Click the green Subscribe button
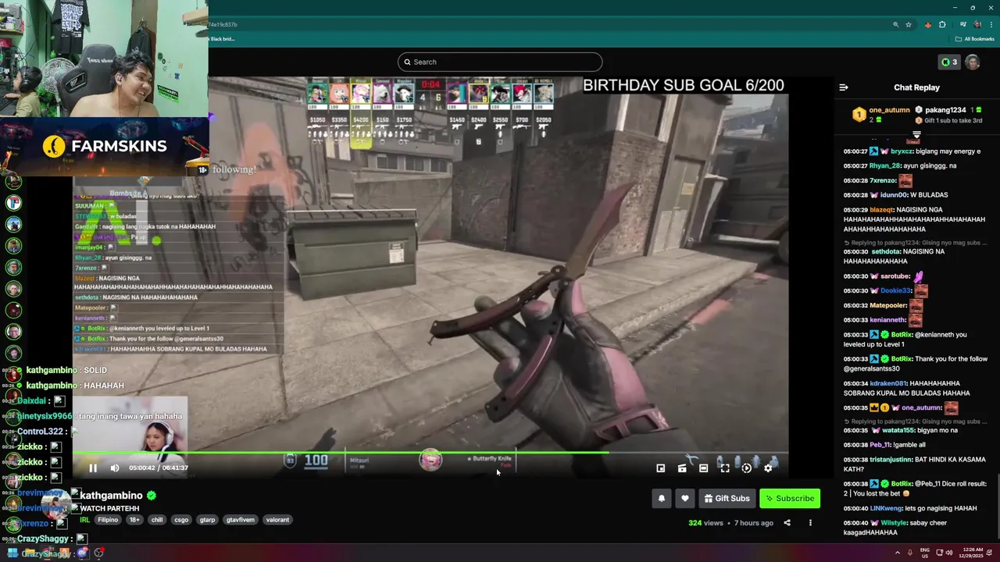The height and width of the screenshot is (562, 1000). [x=790, y=499]
